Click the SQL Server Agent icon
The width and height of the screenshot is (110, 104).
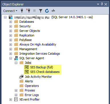pos(16,58)
